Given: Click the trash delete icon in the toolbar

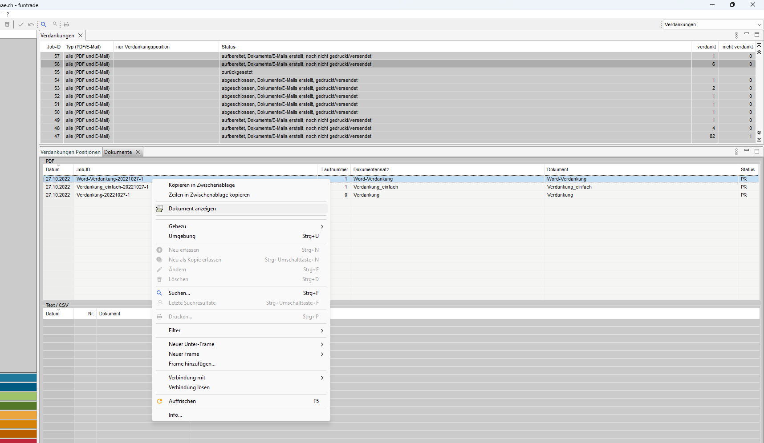Looking at the screenshot, I should pos(7,24).
